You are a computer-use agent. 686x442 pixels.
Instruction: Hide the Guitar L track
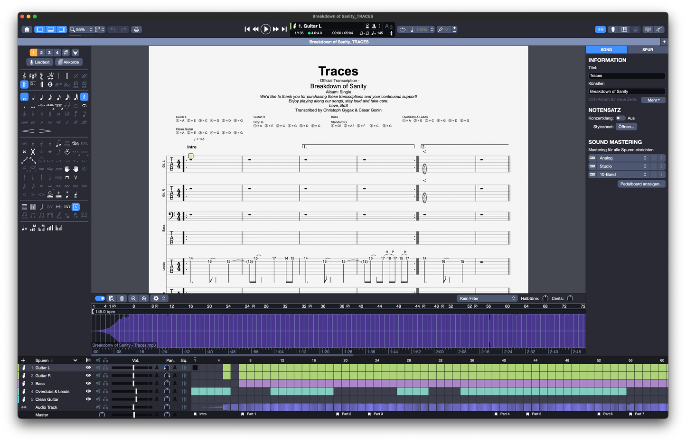[x=88, y=368]
